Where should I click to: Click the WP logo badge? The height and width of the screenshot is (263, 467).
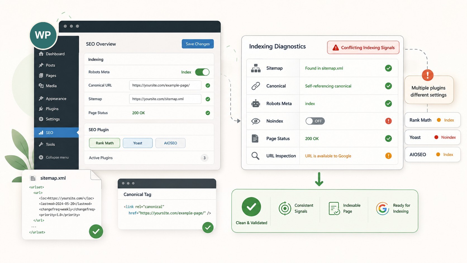(43, 35)
